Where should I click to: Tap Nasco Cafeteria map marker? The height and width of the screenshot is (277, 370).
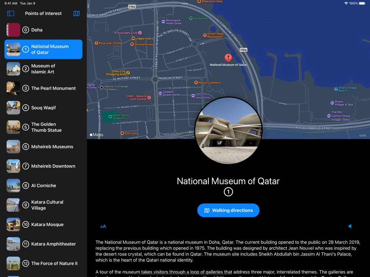(x=196, y=82)
